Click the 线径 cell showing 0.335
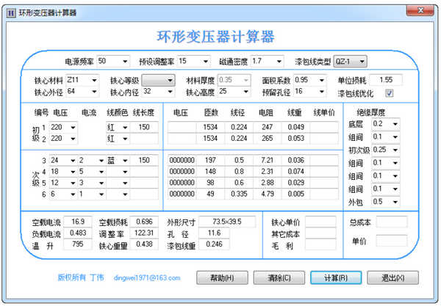This screenshot has height=306, width=441. (x=239, y=194)
